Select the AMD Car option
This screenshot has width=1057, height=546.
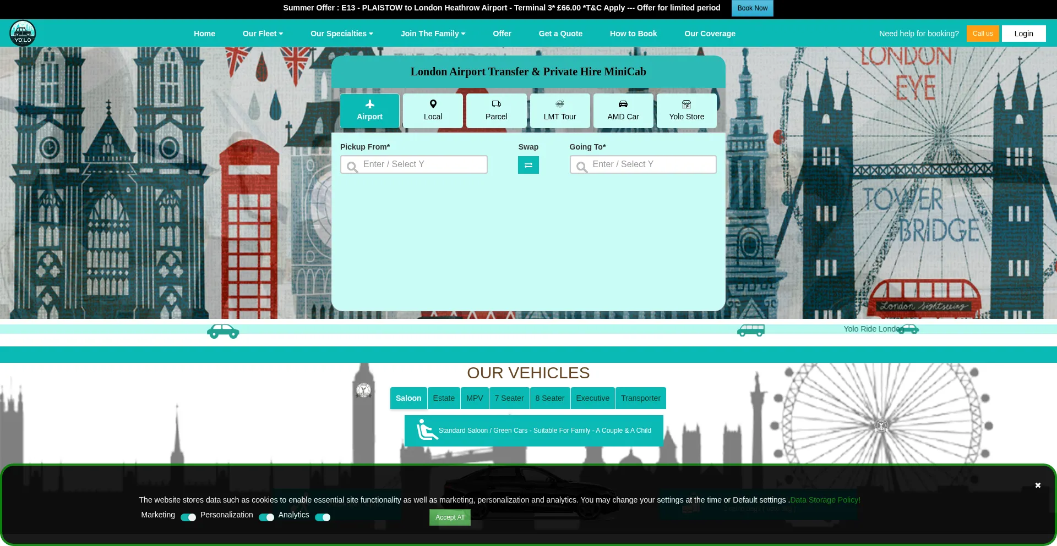click(x=623, y=111)
